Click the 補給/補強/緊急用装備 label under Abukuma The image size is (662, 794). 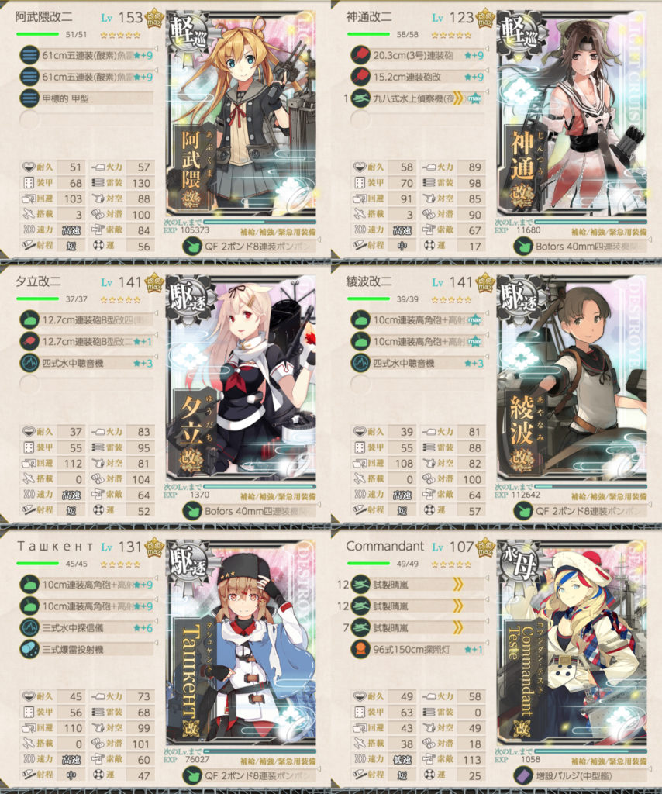coord(278,232)
